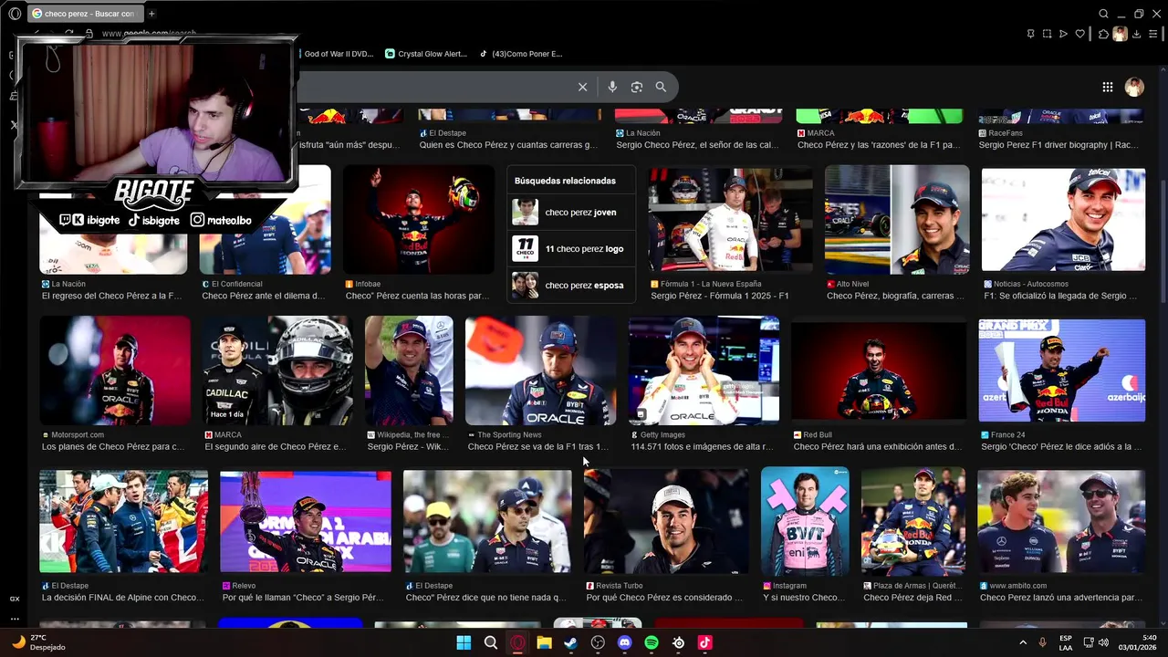Open File Explorer from the taskbar
The width and height of the screenshot is (1168, 657).
544,642
